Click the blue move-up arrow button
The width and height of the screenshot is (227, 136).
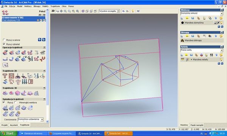pyautogui.click(x=39, y=40)
